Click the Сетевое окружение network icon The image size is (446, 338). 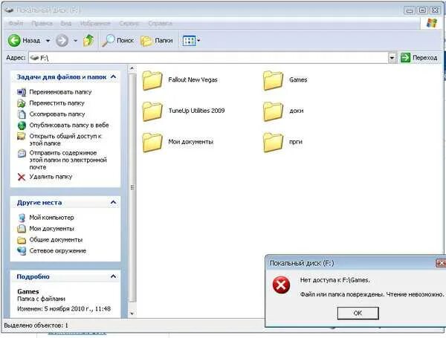[22, 251]
